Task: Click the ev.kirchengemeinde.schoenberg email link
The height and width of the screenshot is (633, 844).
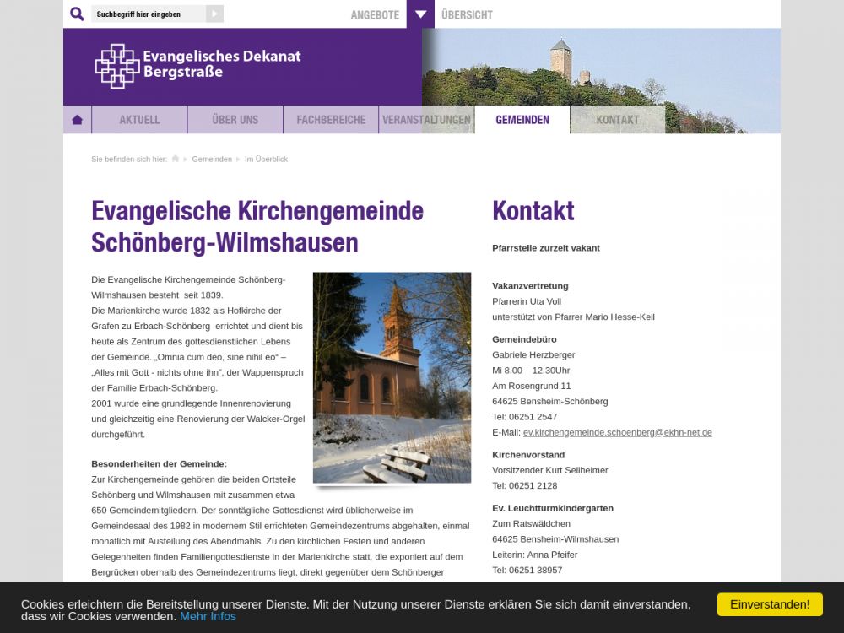Action: 617,432
